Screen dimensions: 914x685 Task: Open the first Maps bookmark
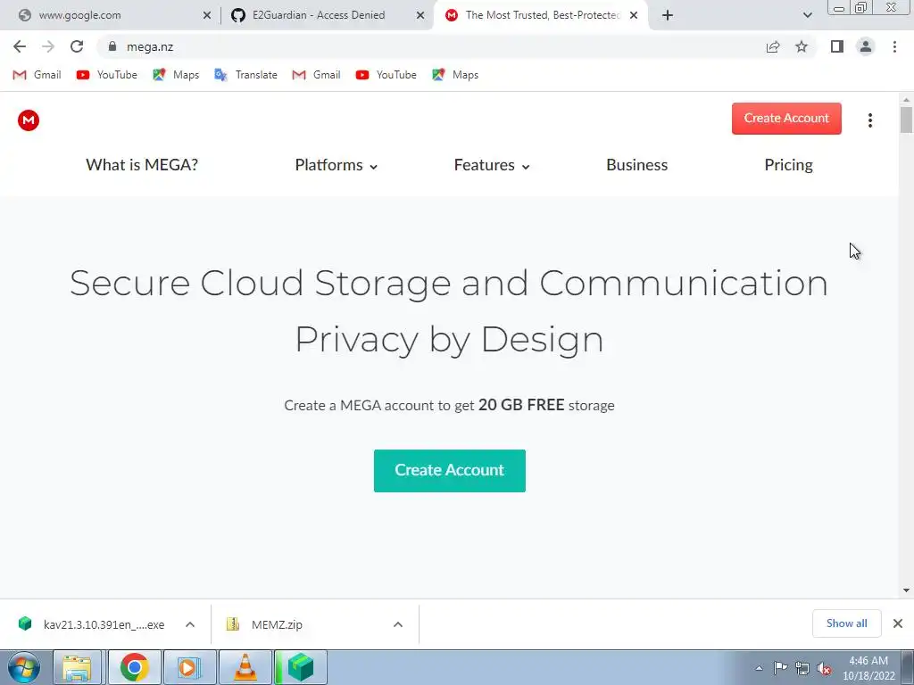[176, 75]
